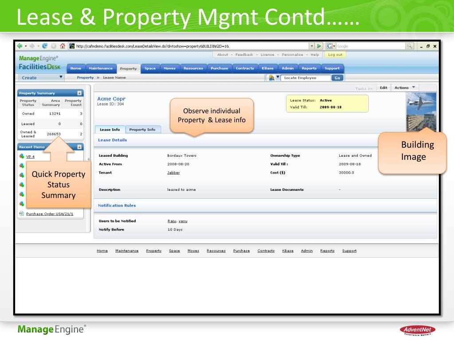This screenshot has width=454, height=340.
Task: Open the Resources tab
Action: point(193,69)
